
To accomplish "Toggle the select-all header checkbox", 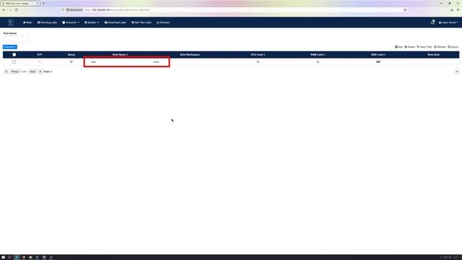I will (x=14, y=55).
